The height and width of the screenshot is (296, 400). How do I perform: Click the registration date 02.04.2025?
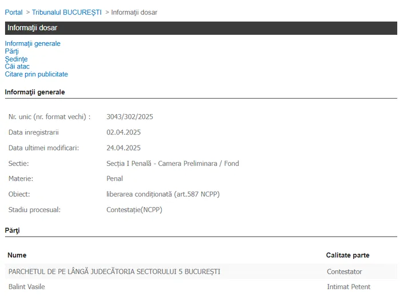(x=123, y=132)
